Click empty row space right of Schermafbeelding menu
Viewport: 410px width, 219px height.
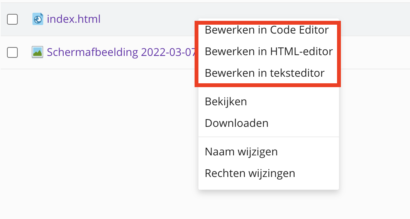coord(374,52)
